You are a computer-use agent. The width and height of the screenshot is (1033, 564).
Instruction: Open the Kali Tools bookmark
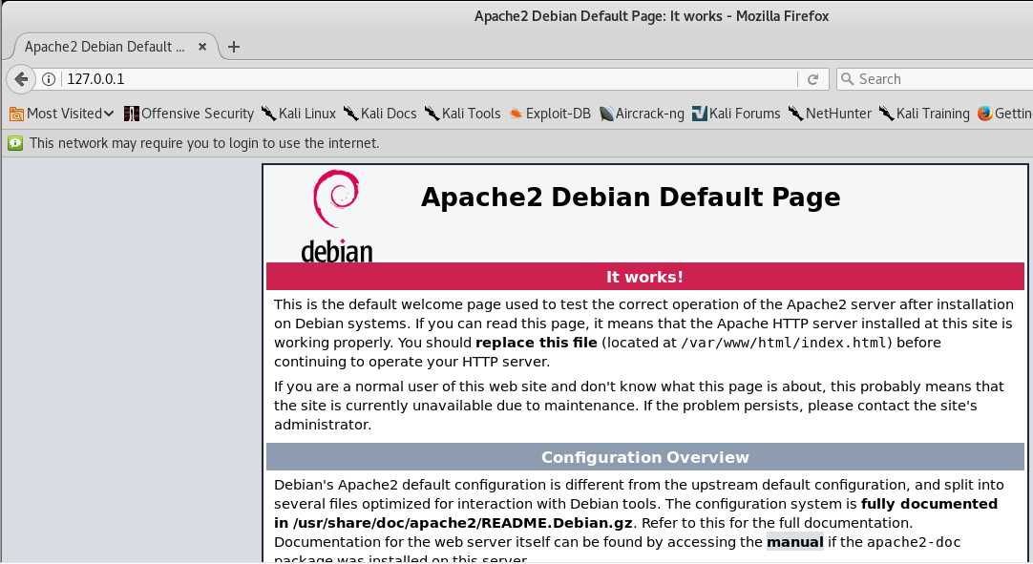(462, 114)
